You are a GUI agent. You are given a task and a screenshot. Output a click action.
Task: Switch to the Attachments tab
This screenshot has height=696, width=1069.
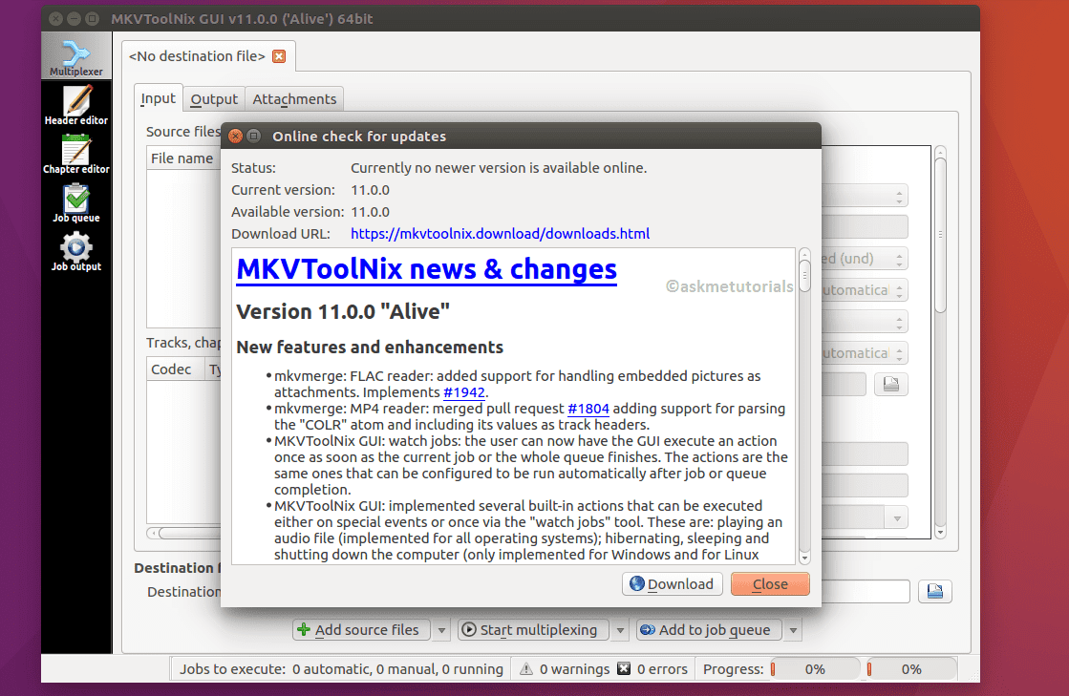[294, 99]
